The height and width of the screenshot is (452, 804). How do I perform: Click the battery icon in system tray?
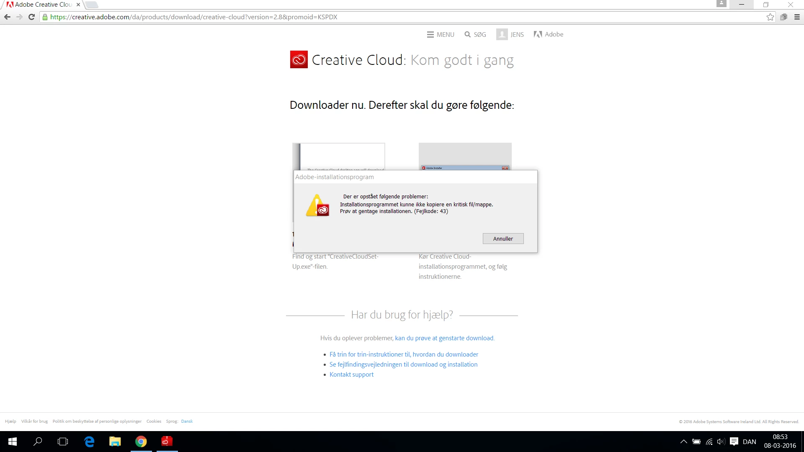pyautogui.click(x=696, y=442)
